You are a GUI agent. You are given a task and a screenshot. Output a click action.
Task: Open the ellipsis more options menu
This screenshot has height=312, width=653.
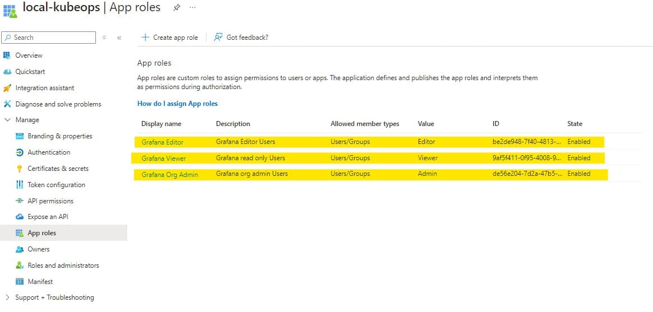(192, 7)
